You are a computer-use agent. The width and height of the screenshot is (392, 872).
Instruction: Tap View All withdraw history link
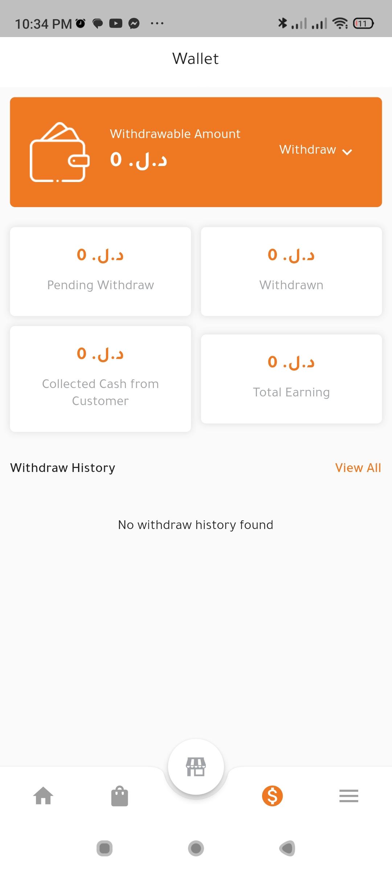358,468
